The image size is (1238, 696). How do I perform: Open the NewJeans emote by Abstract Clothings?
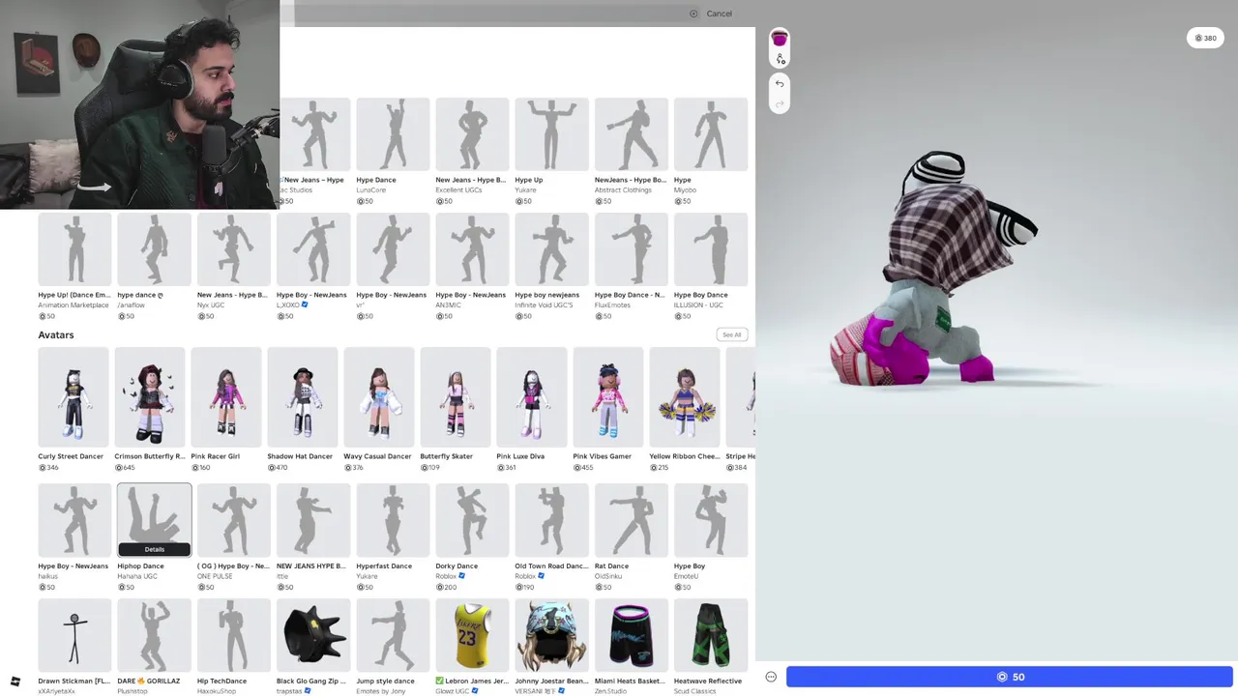point(631,151)
